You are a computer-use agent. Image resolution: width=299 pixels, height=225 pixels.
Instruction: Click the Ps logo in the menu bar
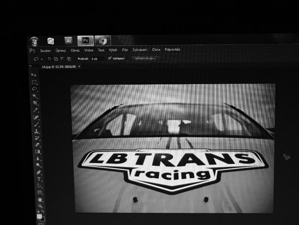click(32, 51)
